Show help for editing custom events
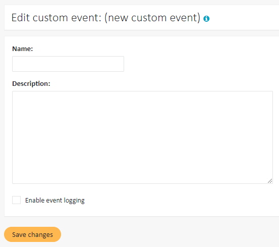The height and width of the screenshot is (247, 279). (206, 19)
